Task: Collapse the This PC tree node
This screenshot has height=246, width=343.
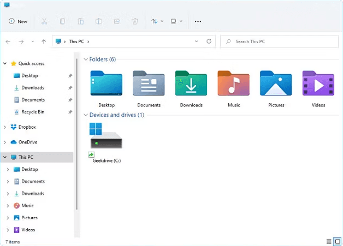Action: click(5, 157)
